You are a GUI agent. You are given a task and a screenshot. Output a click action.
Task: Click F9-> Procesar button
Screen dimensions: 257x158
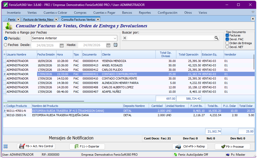(x=233, y=147)
